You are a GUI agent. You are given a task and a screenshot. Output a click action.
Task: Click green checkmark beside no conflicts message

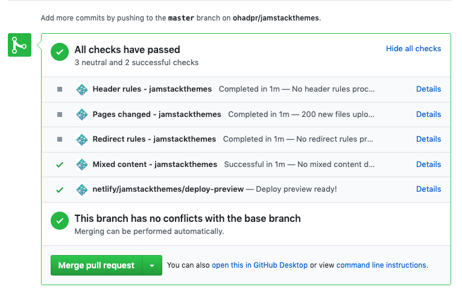(x=59, y=221)
